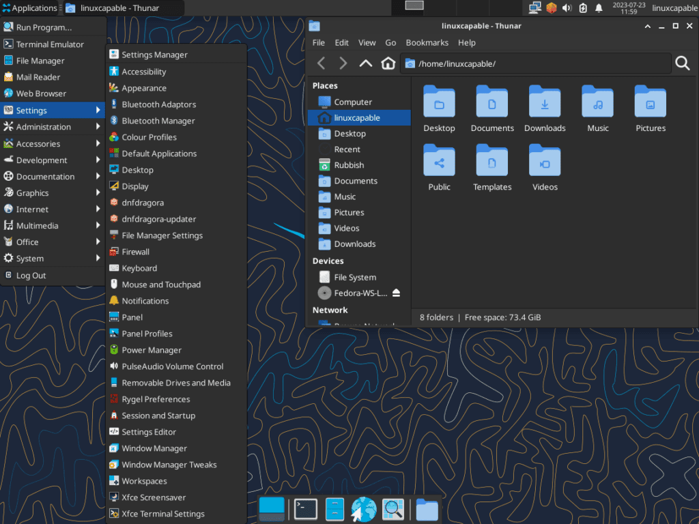
Task: Click the Home icon in Thunar's toolbar
Action: click(388, 63)
